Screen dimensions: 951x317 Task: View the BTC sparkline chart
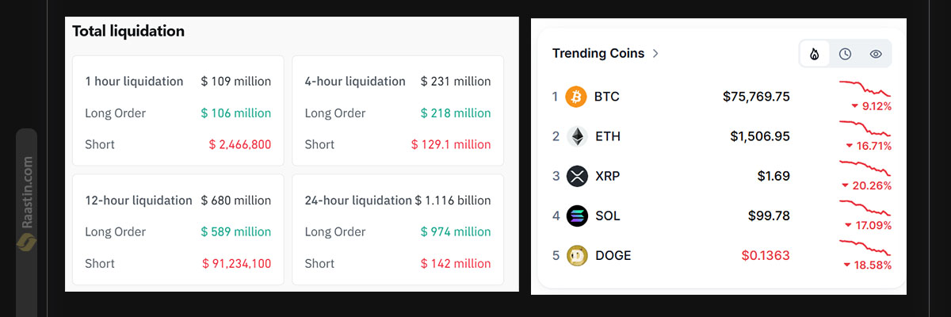coord(865,88)
